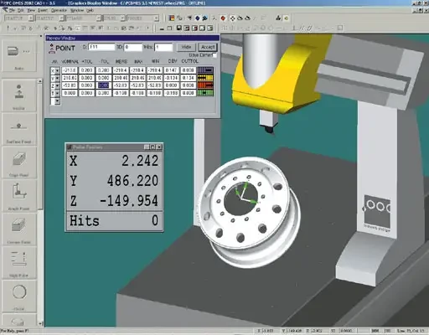
Task: Select the Circle sidebar tool
Action: (19, 296)
